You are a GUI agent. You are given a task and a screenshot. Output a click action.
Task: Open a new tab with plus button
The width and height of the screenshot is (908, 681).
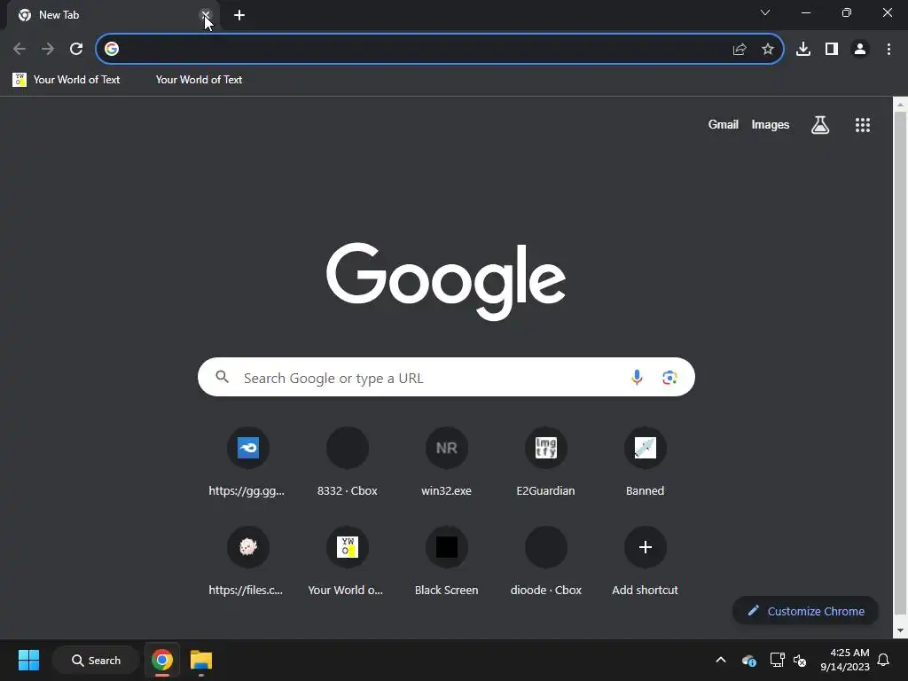pyautogui.click(x=239, y=15)
